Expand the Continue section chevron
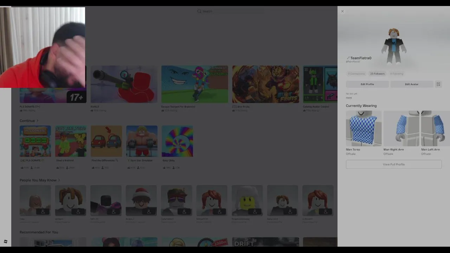 (x=38, y=121)
